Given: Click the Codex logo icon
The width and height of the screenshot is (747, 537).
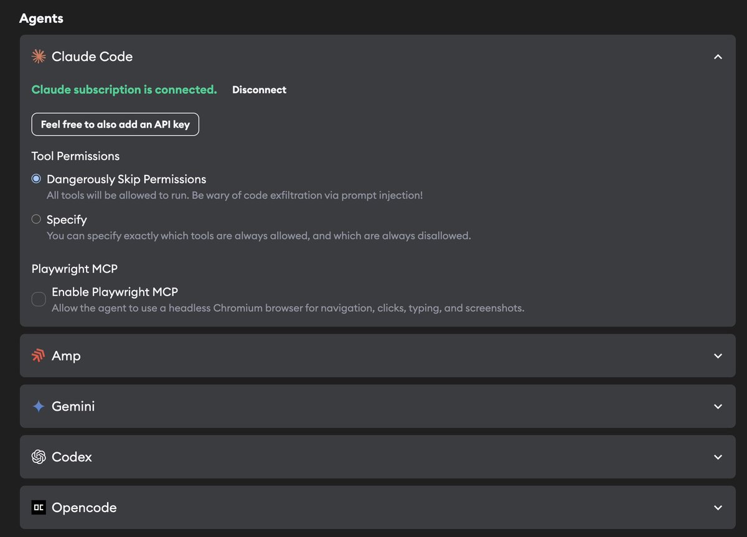Looking at the screenshot, I should (39, 457).
